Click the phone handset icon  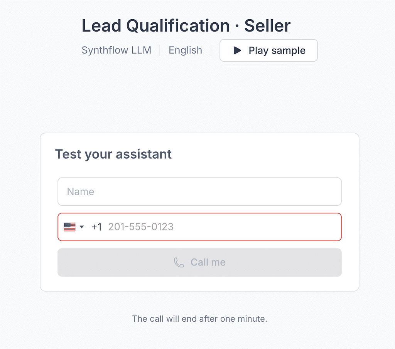[179, 262]
